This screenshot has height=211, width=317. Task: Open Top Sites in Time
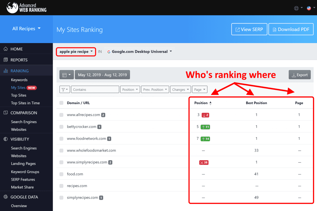[x=25, y=103]
